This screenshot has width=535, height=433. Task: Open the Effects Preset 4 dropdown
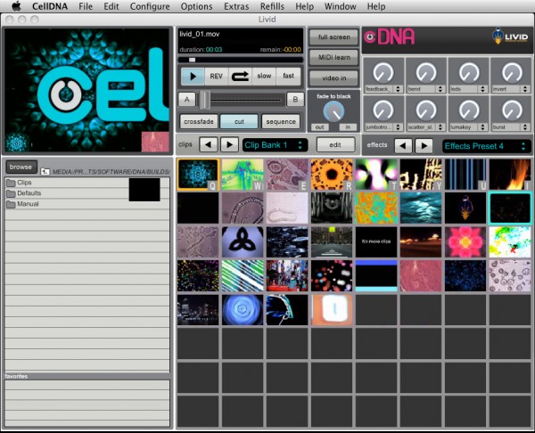tap(486, 146)
